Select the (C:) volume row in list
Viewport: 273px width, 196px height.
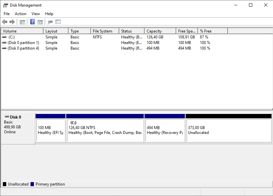(12, 37)
